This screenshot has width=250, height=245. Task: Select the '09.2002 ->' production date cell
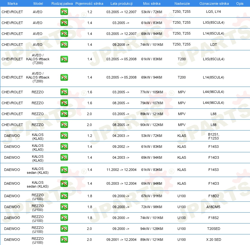(x=121, y=147)
